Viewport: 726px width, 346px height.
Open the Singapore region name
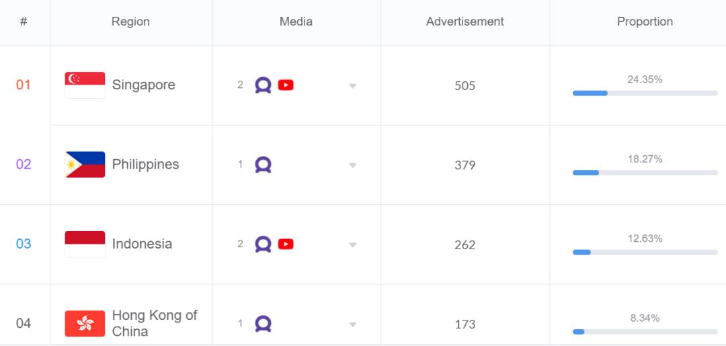(144, 85)
